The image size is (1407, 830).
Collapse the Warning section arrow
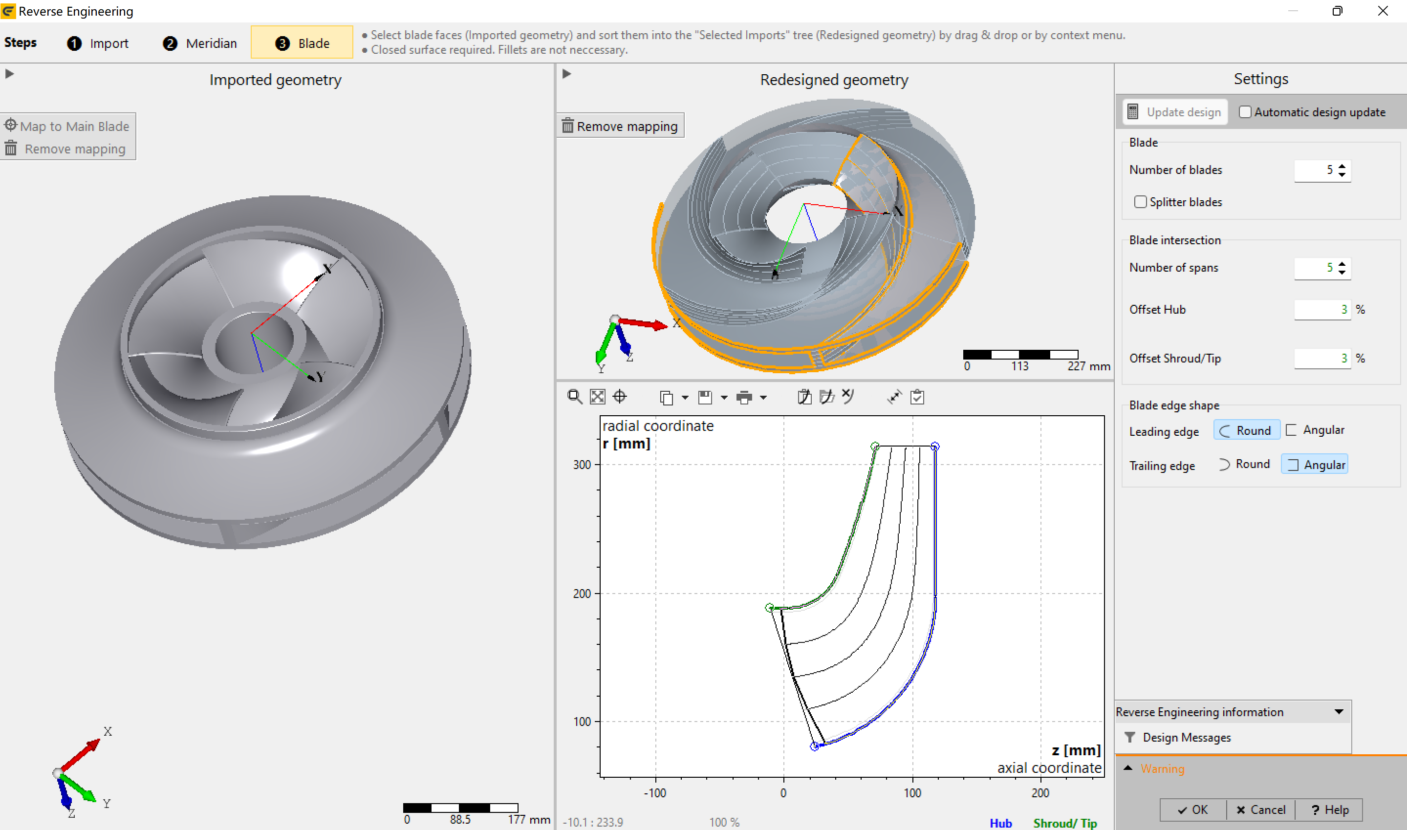pyautogui.click(x=1128, y=768)
